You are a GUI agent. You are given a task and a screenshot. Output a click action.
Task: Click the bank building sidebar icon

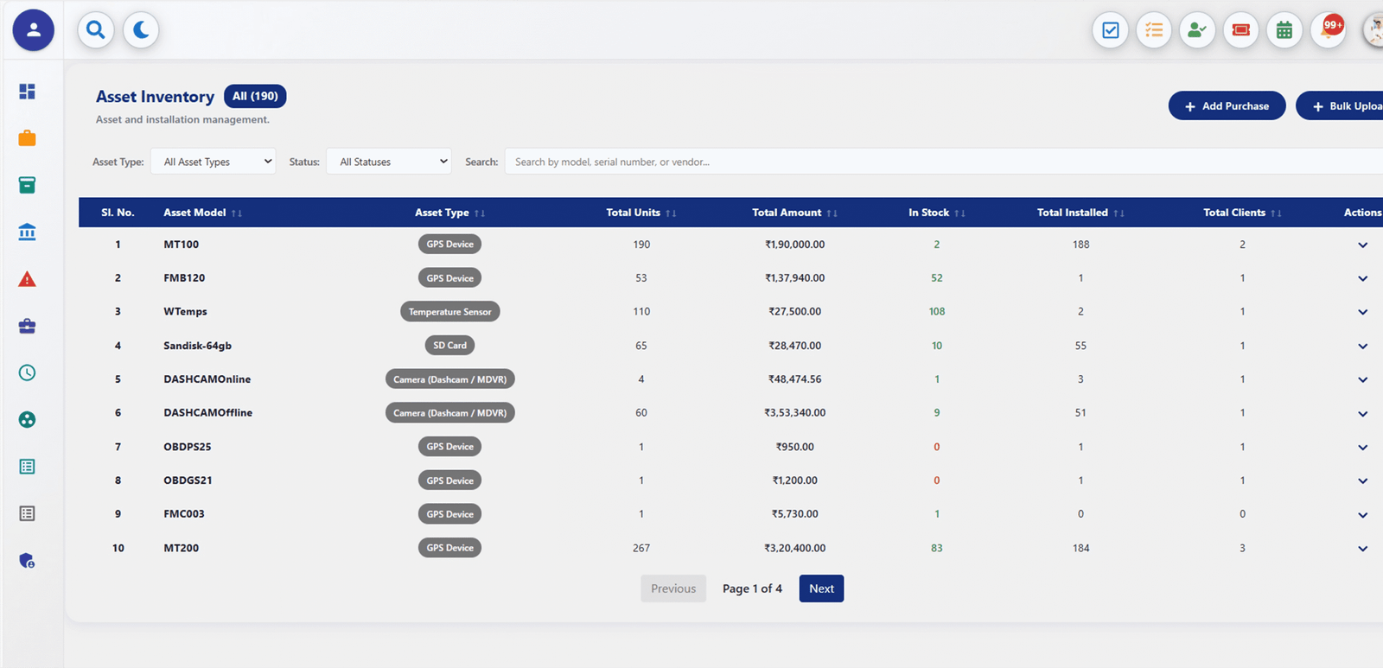(27, 232)
